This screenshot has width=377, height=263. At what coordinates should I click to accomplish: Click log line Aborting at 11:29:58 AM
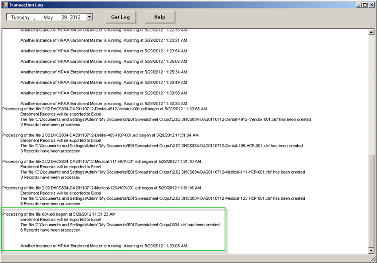pyautogui.click(x=104, y=93)
